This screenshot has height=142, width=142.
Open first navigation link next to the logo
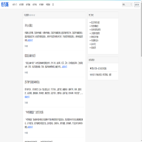15,5
